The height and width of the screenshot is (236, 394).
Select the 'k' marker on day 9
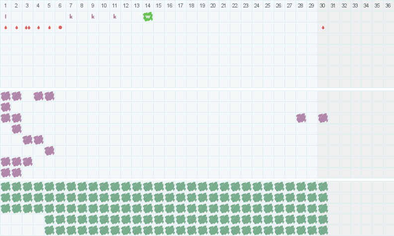(93, 16)
